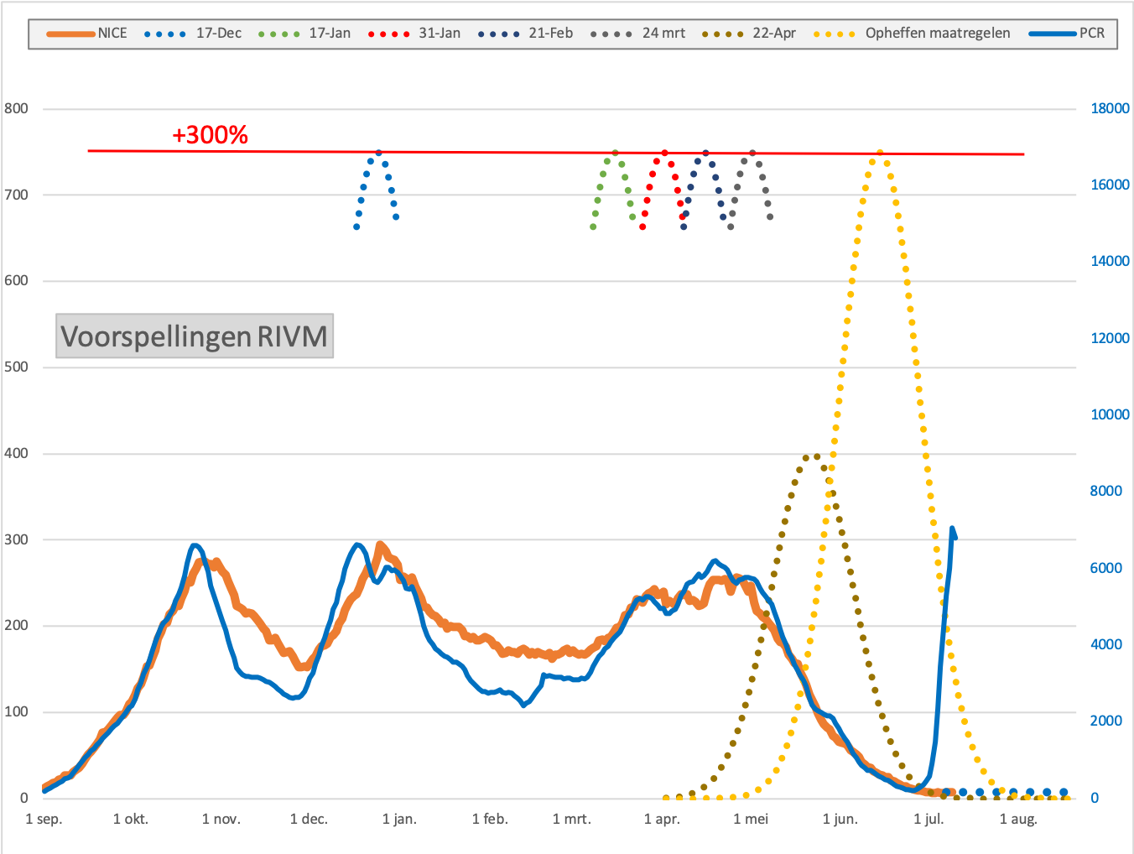This screenshot has width=1134, height=854.
Task: Click the NICE legend entry
Action: [x=87, y=34]
